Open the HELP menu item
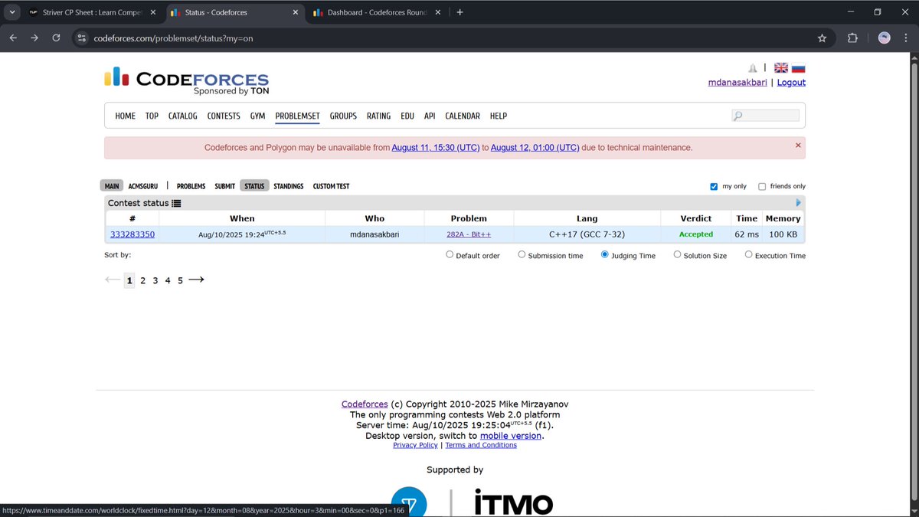Viewport: 919px width, 517px height. click(499, 116)
